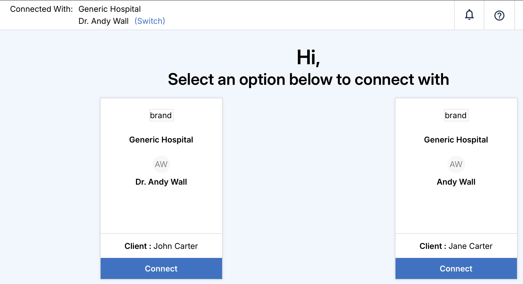Click Generic Hospital in the header bar

click(109, 9)
